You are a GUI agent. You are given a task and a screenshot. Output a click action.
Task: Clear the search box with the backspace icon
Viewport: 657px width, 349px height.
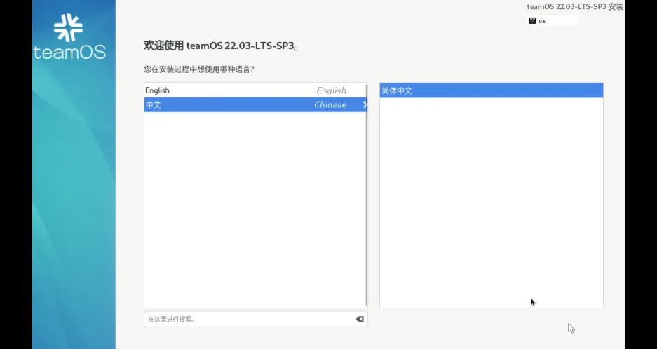tap(360, 320)
